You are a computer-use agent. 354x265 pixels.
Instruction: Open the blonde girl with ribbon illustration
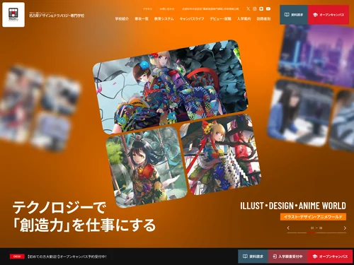221,154
